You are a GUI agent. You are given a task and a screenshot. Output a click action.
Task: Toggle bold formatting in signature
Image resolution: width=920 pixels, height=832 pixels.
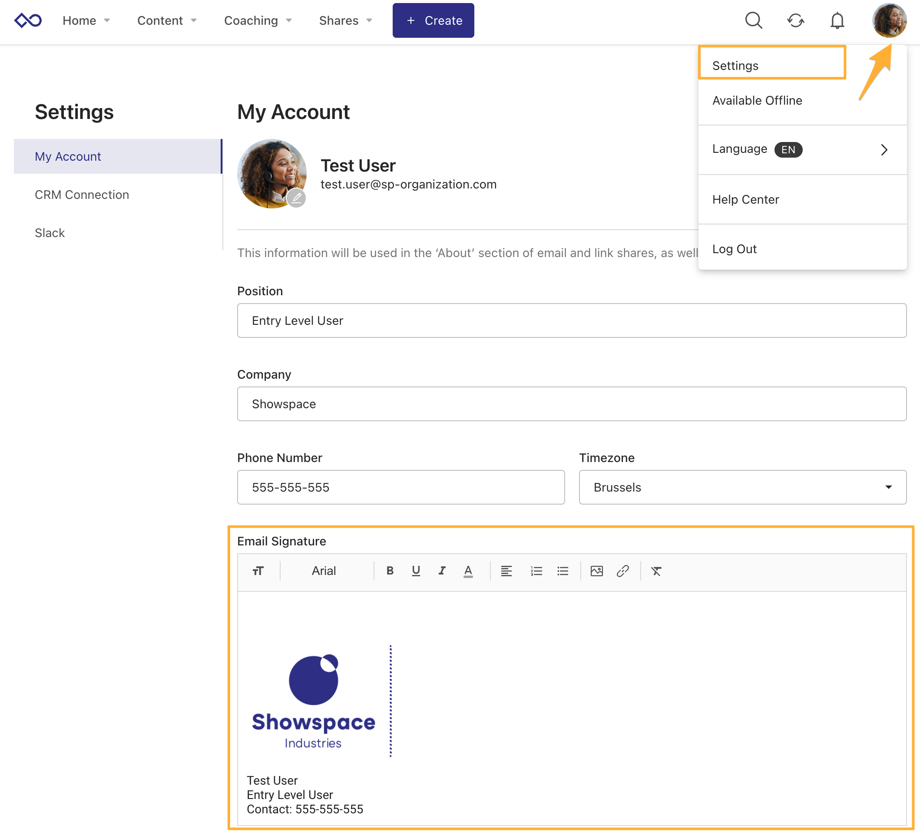point(390,571)
